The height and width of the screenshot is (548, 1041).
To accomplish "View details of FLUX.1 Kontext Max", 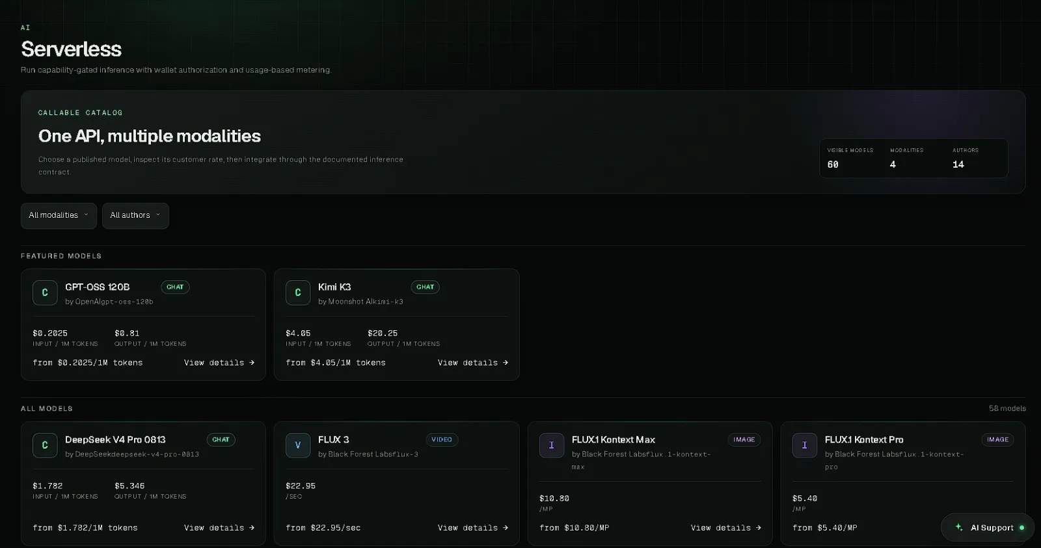I will coord(726,528).
